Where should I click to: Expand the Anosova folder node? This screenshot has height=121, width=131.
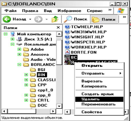click(x=19, y=54)
